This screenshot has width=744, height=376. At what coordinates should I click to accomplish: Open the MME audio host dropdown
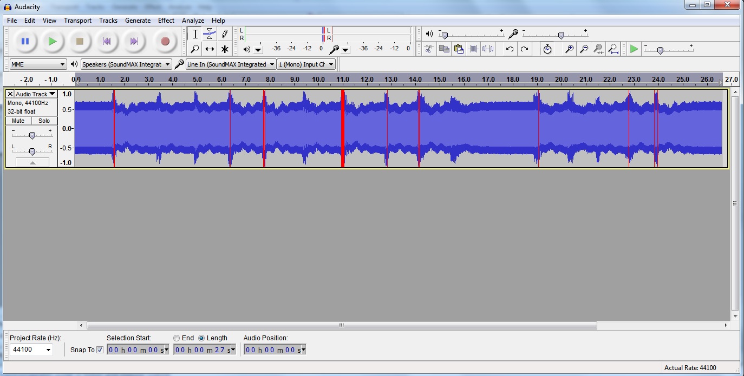click(38, 64)
